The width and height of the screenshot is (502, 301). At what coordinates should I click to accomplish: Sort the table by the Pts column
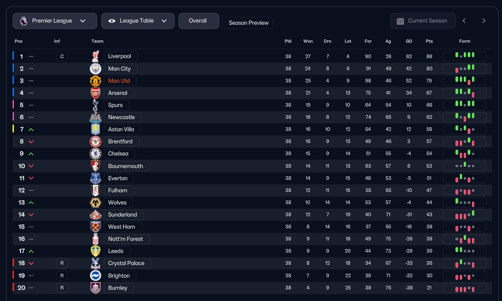coord(429,41)
